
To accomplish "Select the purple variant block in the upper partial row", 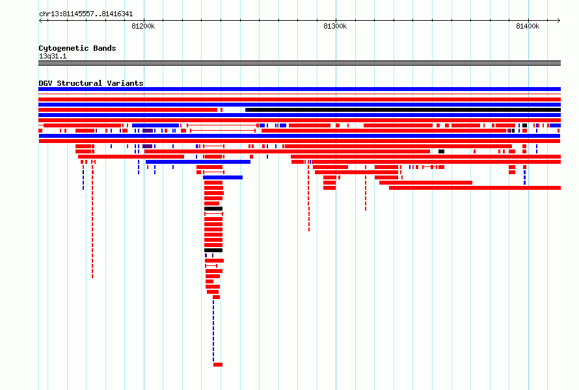I will tap(148, 131).
